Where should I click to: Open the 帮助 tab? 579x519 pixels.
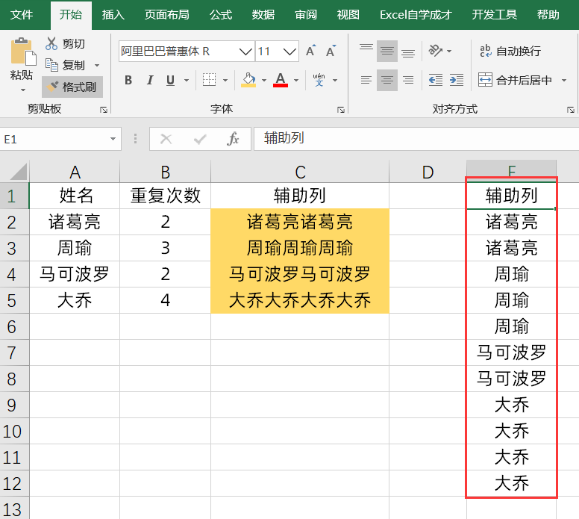pyautogui.click(x=548, y=15)
